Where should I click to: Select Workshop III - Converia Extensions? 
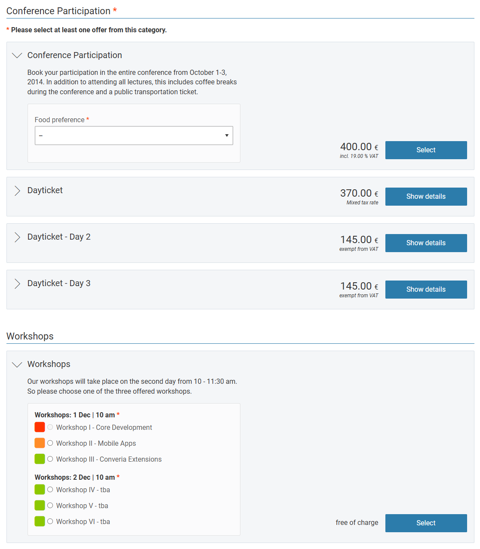click(50, 459)
